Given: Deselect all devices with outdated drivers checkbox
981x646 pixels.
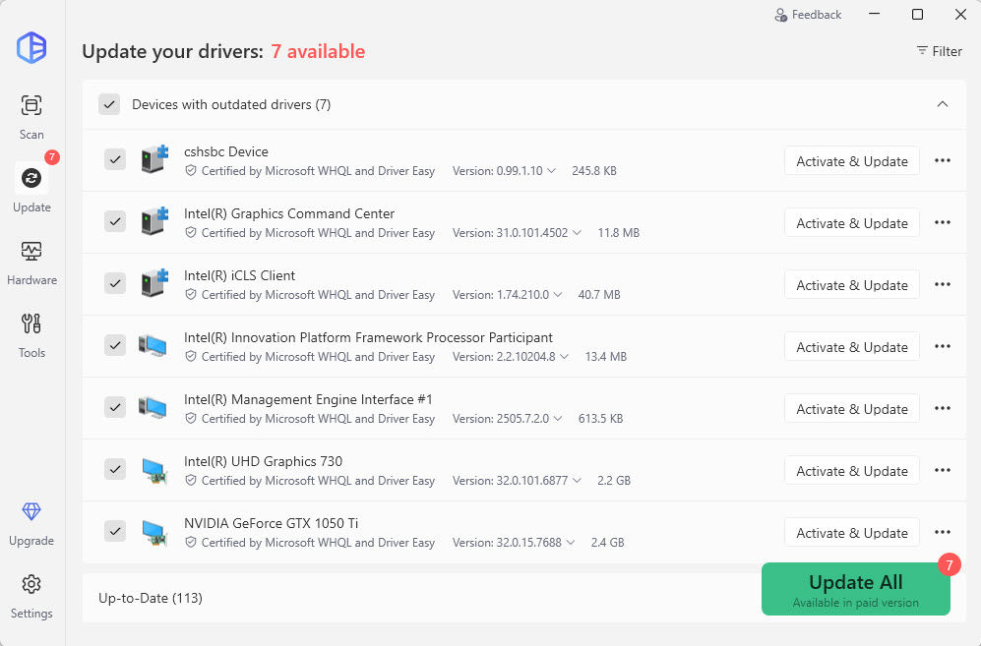Looking at the screenshot, I should coord(109,104).
